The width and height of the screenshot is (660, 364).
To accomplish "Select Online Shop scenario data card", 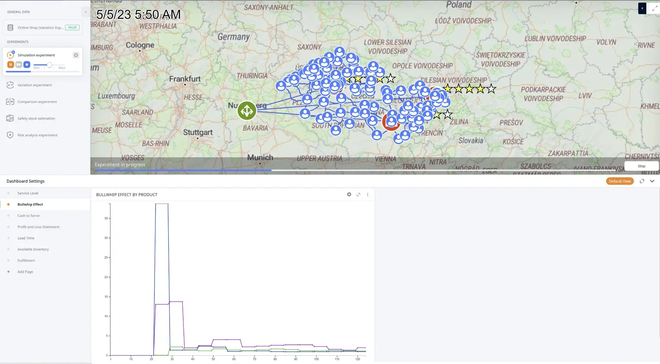I will [42, 27].
